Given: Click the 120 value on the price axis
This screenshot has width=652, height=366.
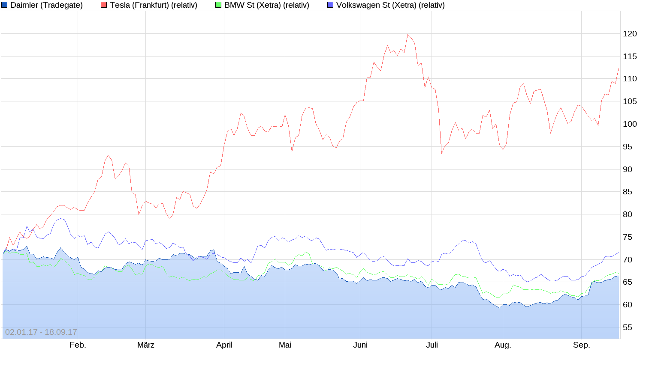Looking at the screenshot, I should [630, 34].
